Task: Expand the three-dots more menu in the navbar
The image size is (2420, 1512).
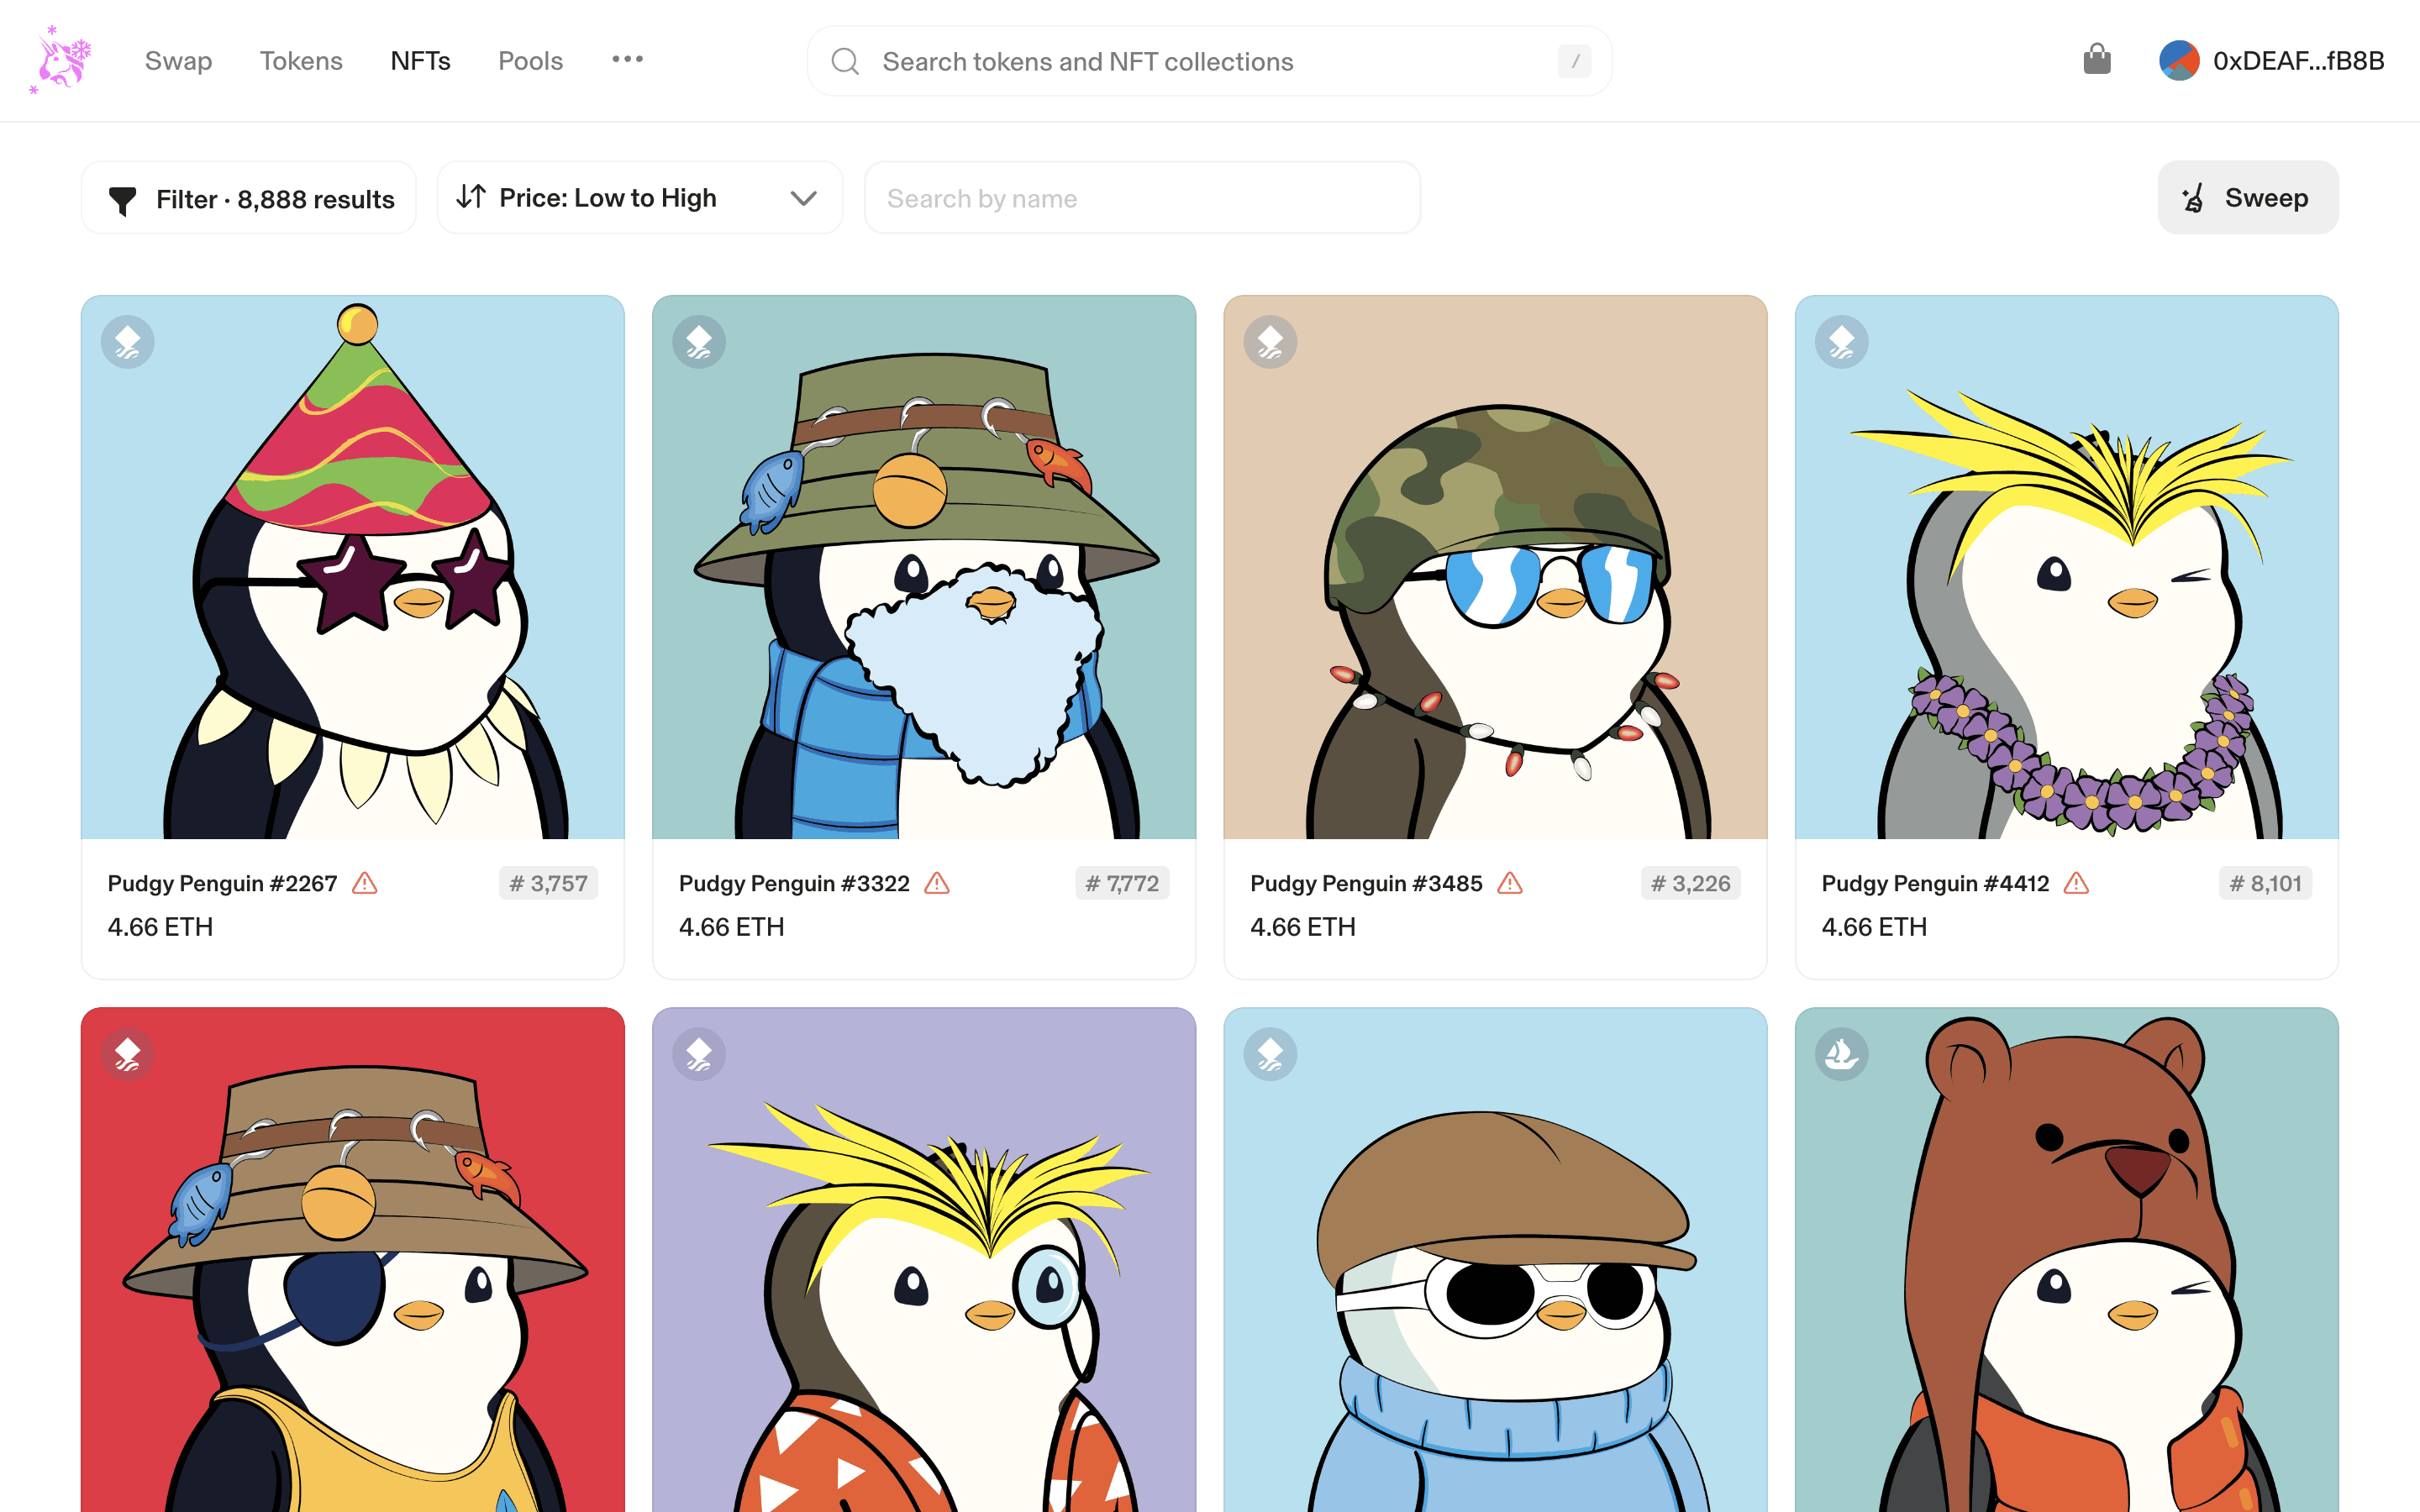Action: pos(627,59)
